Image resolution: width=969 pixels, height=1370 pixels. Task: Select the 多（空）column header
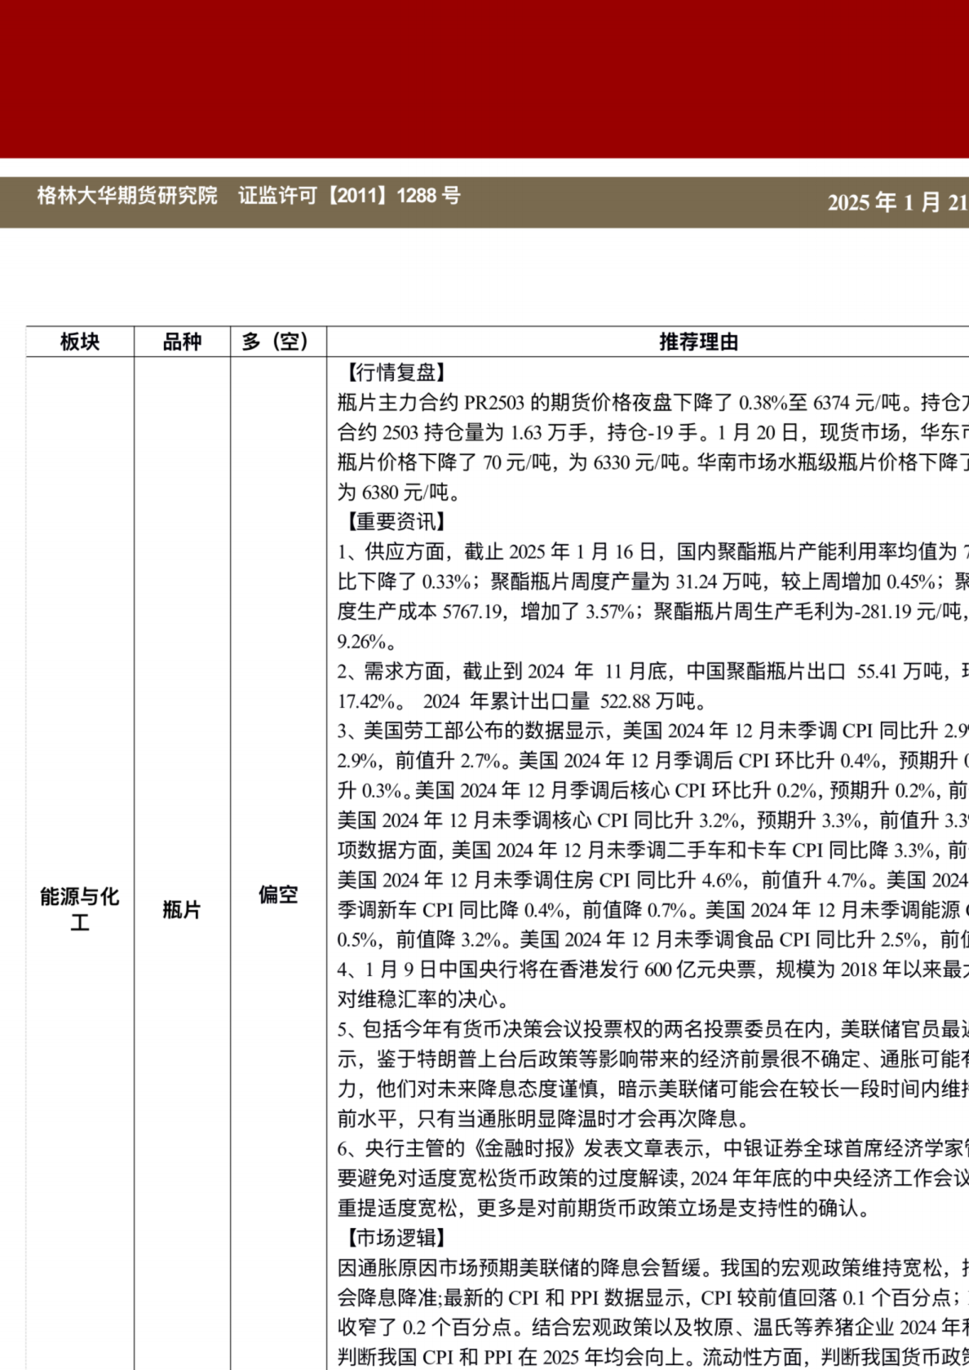[278, 342]
